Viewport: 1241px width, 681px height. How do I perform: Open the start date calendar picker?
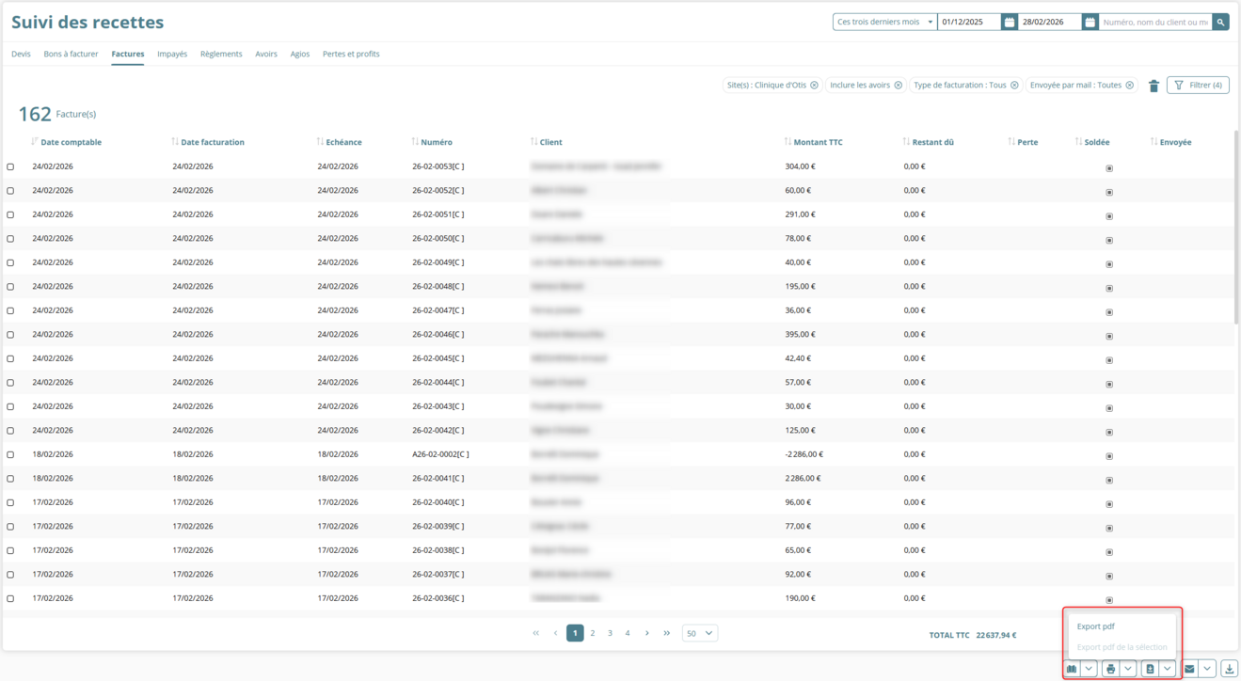1010,22
